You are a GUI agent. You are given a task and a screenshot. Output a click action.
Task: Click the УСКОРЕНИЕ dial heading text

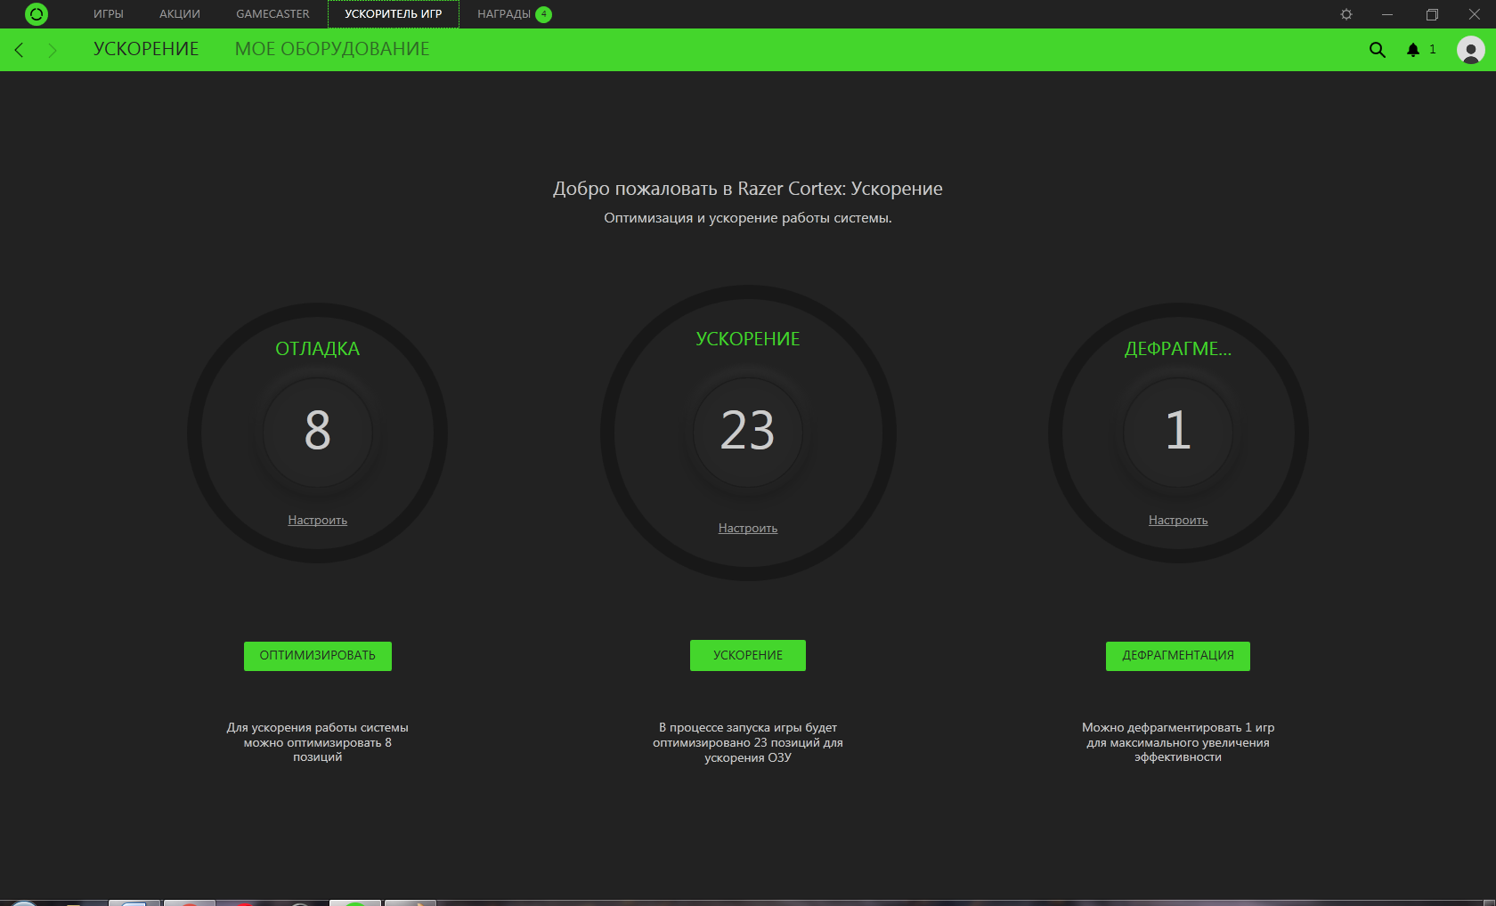pyautogui.click(x=748, y=339)
